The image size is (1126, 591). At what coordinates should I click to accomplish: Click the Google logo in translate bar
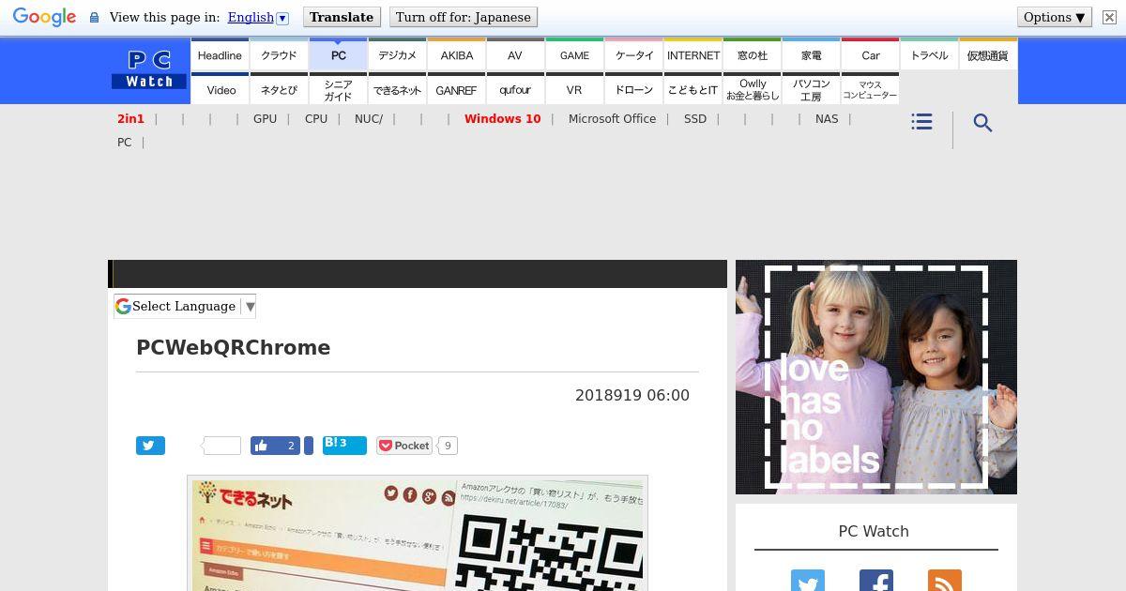pos(44,17)
